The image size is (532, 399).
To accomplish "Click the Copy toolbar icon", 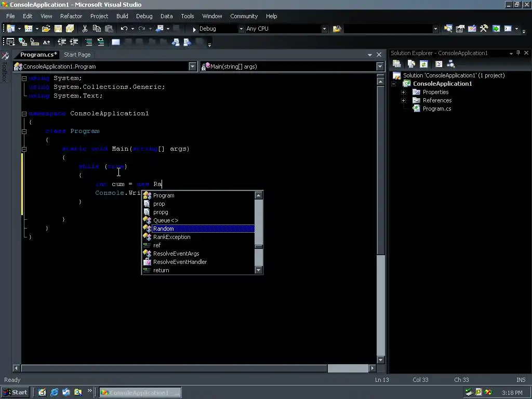I will (97, 29).
